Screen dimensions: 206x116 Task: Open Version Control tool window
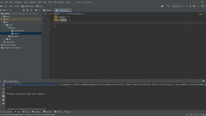pyautogui.click(x=6, y=112)
